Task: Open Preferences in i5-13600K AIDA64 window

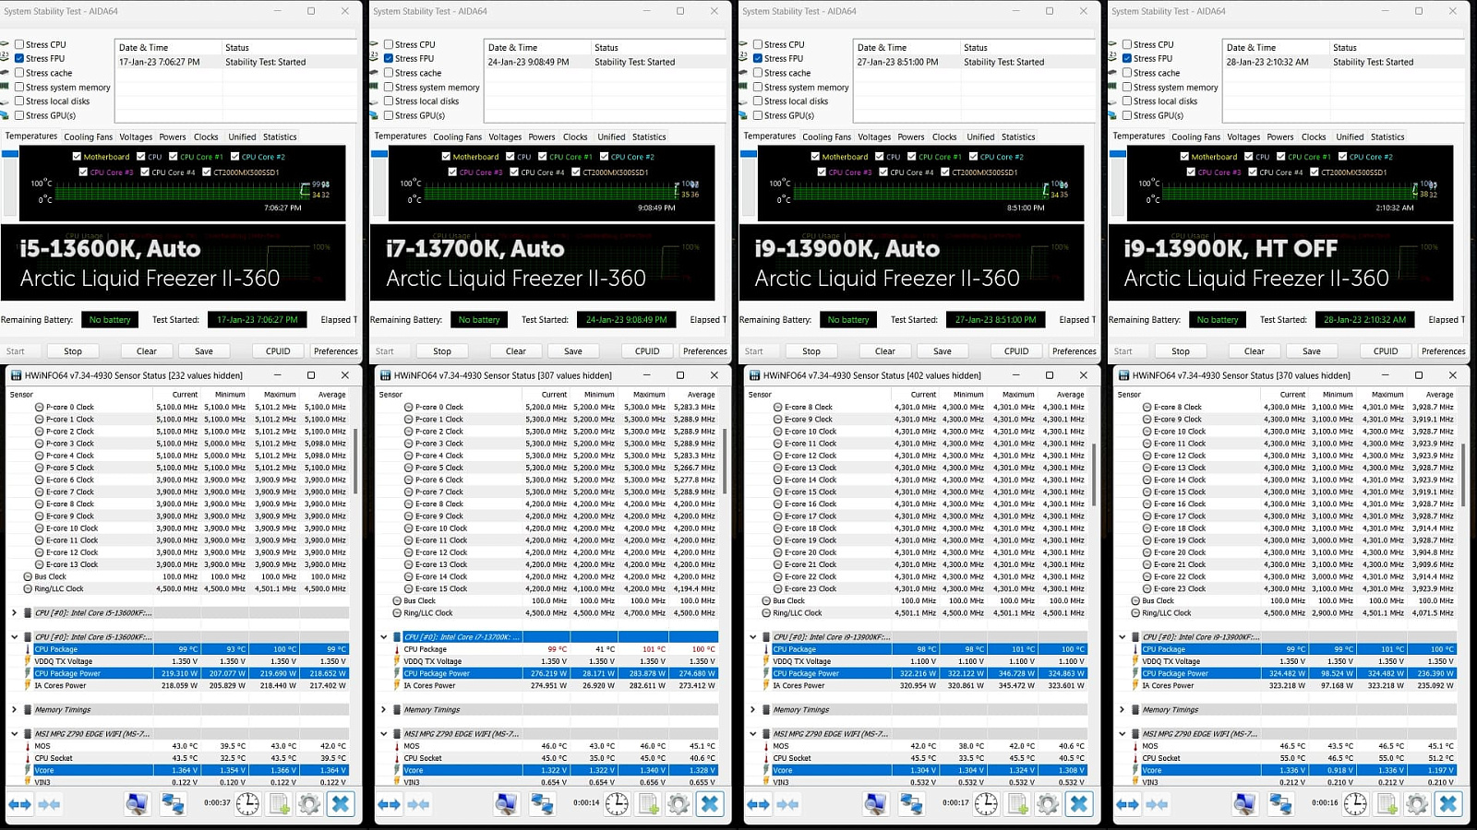Action: pos(336,351)
